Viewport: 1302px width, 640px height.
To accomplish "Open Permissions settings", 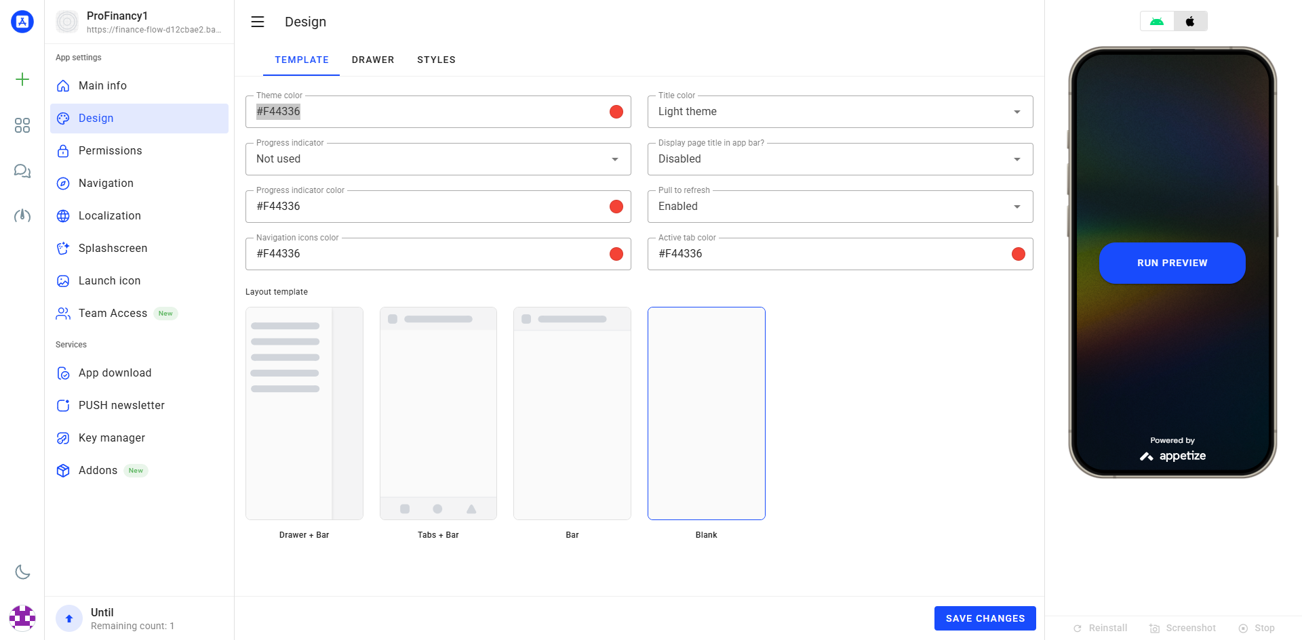I will coord(139,150).
